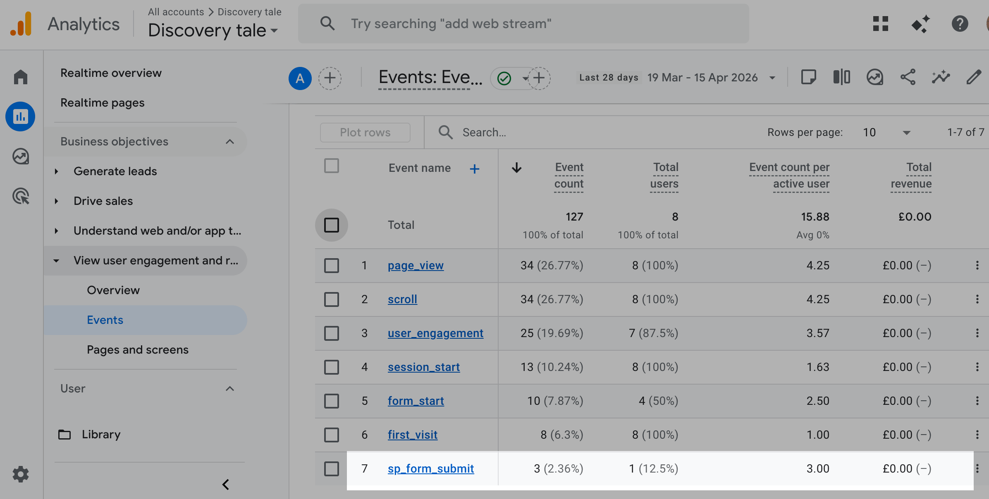Image resolution: width=989 pixels, height=499 pixels.
Task: Tick the page_view row checkbox
Action: (x=331, y=266)
